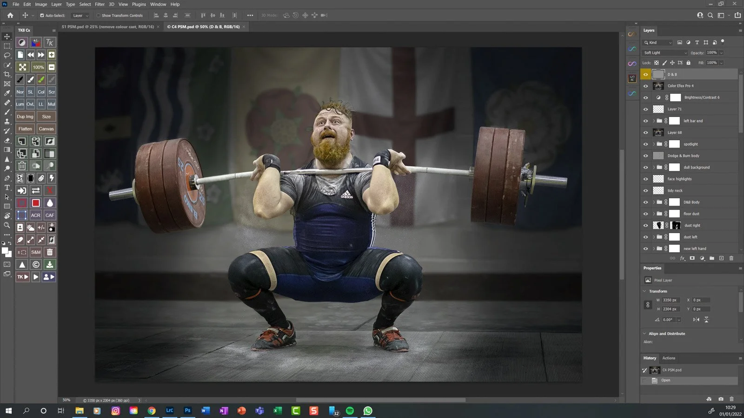Select the Zoom tool in toolbar
This screenshot has height=418, width=744.
point(7,225)
